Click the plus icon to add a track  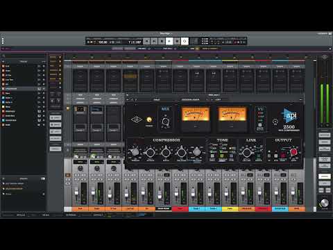[x=3, y=62]
